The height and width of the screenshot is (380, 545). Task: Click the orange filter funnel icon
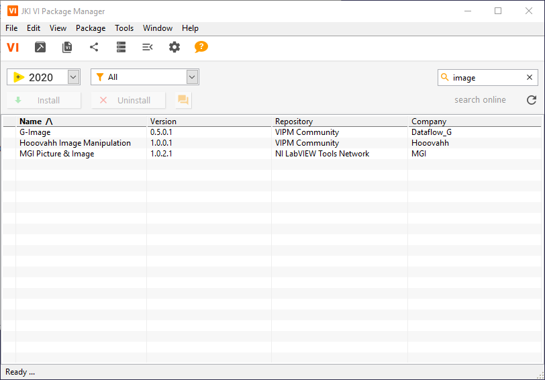[100, 77]
